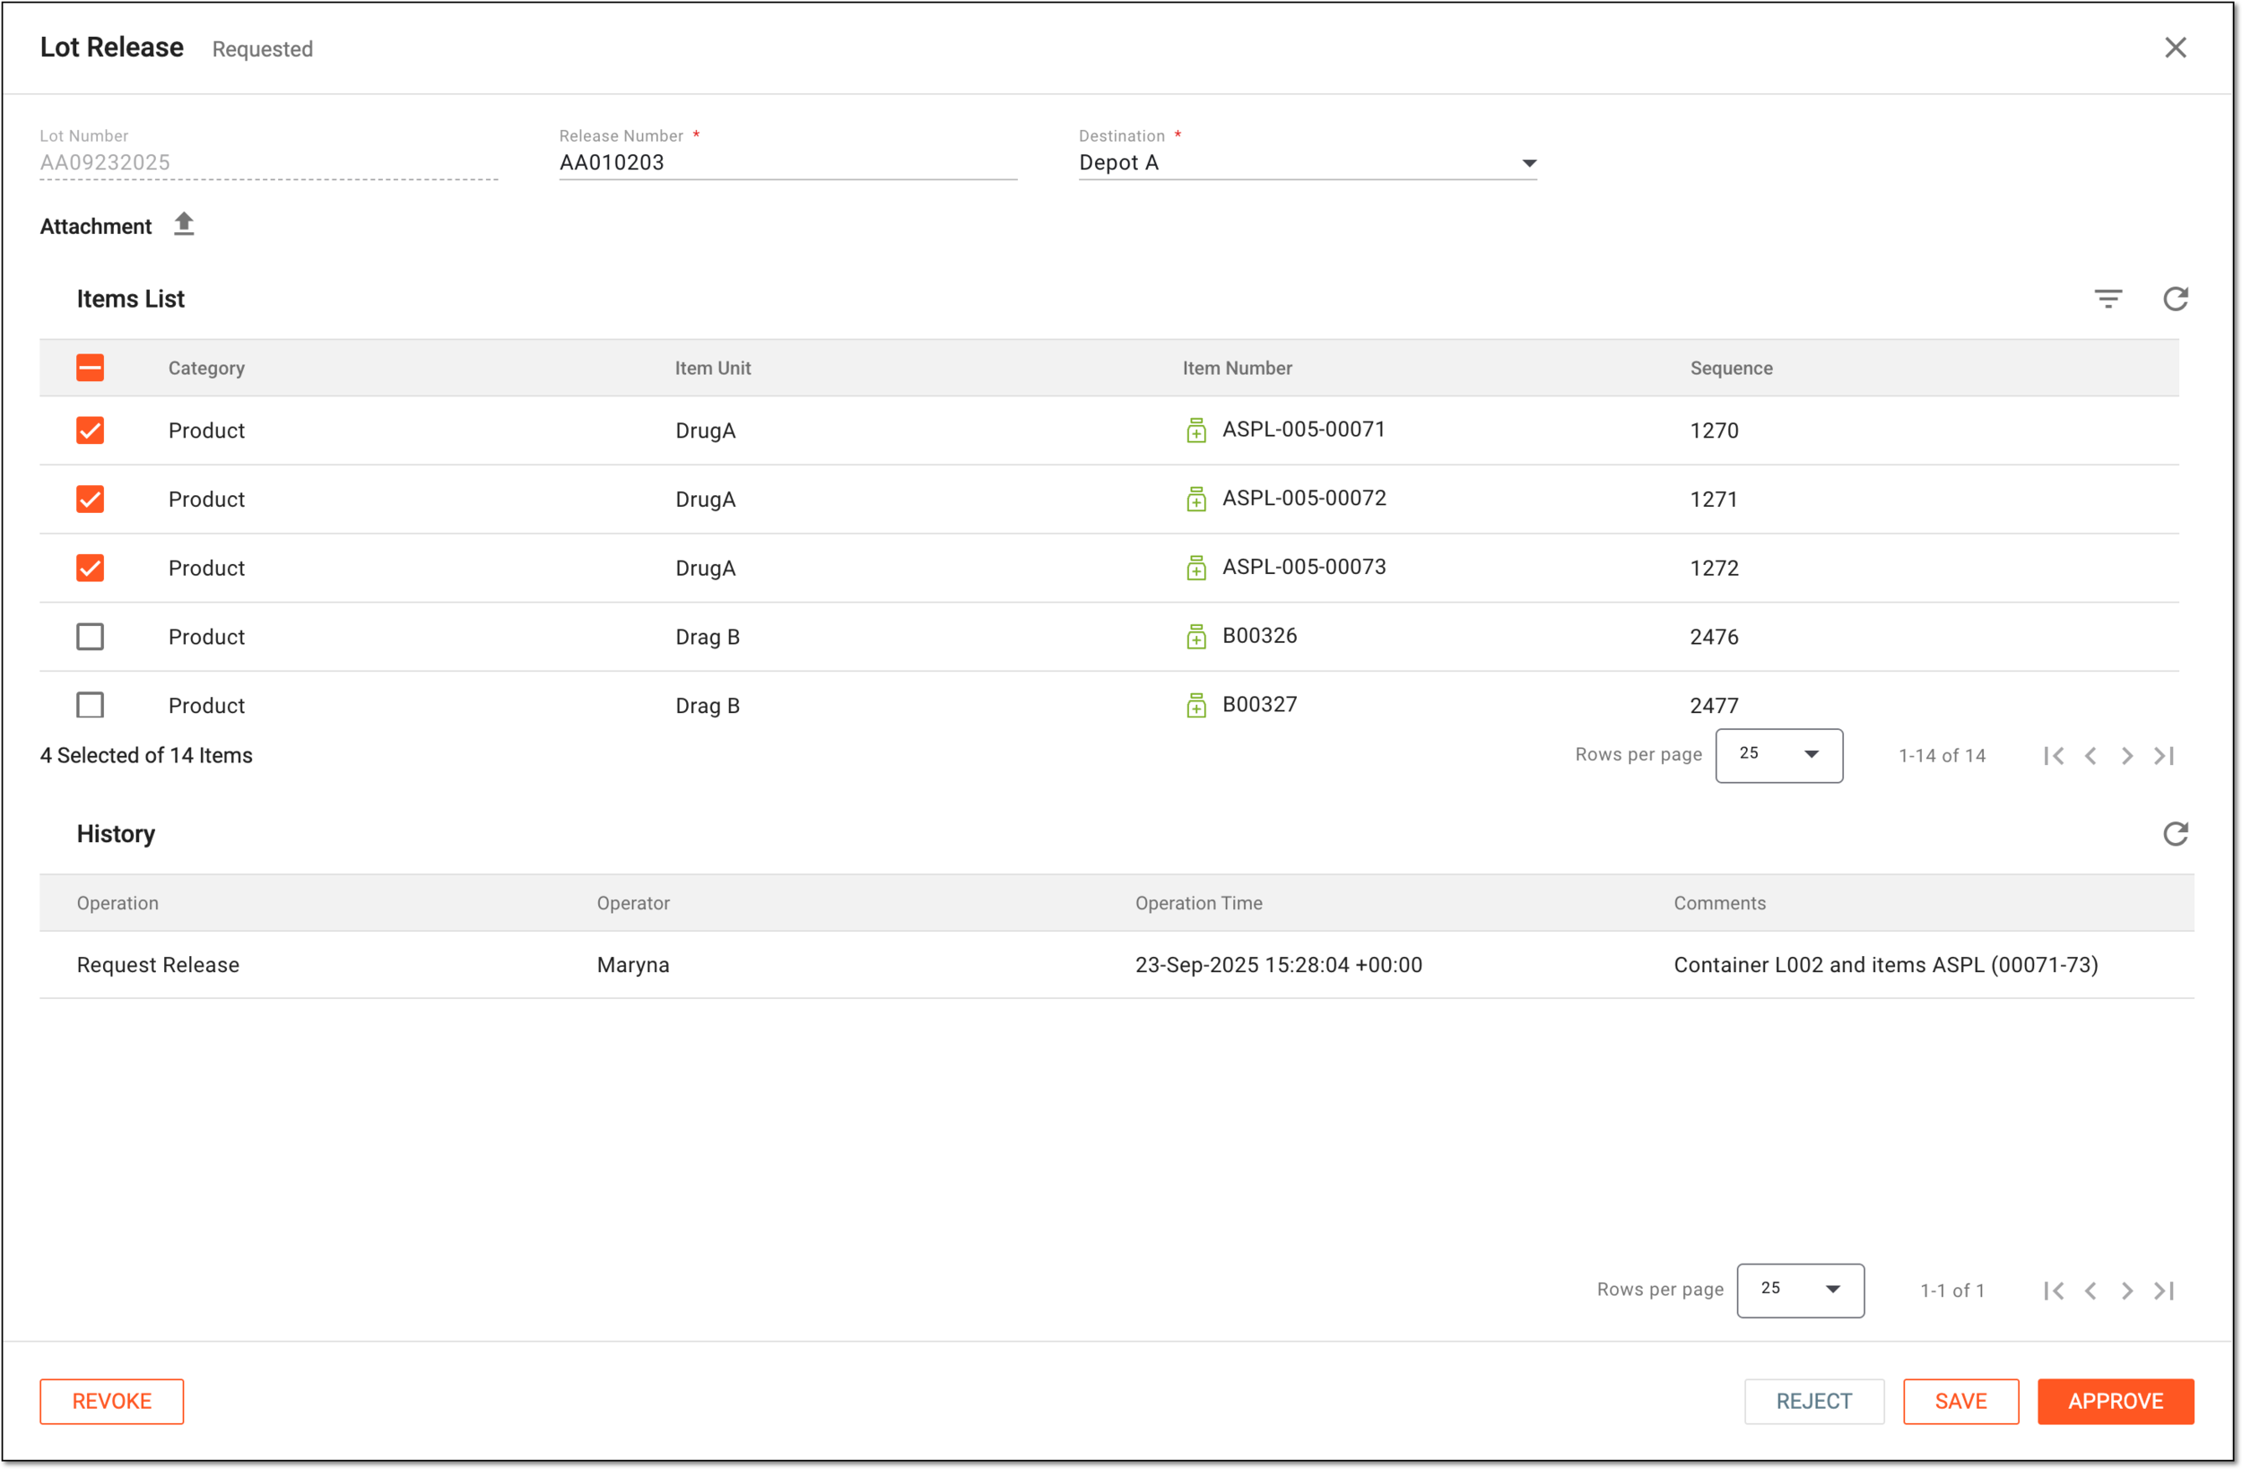This screenshot has height=1469, width=2242.
Task: Close the Lot Release dialog
Action: 2175,48
